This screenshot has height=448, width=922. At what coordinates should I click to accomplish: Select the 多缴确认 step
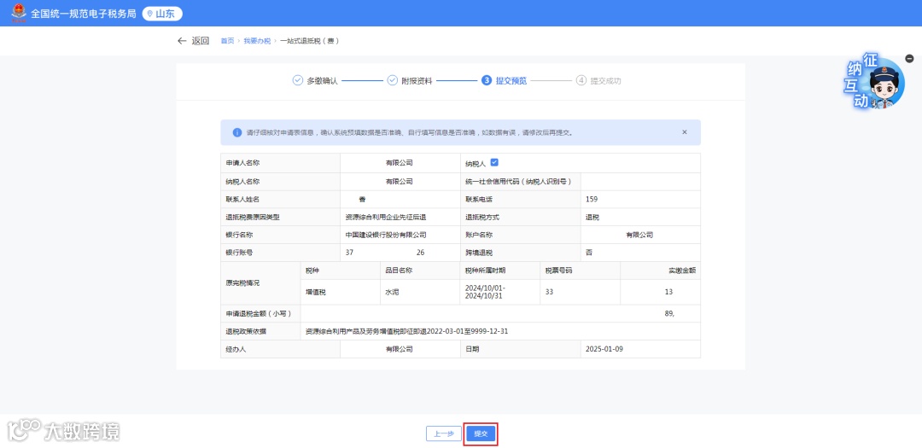coord(315,80)
